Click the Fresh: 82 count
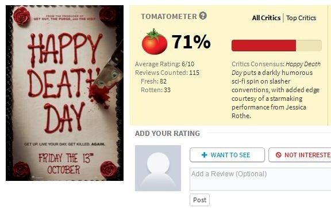Screen dimensions: 331x212 click(x=153, y=81)
